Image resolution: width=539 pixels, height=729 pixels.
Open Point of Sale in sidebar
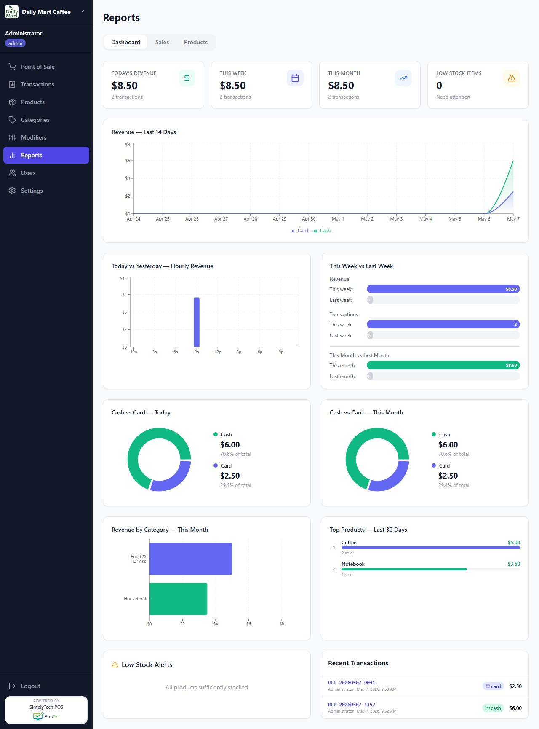click(46, 67)
